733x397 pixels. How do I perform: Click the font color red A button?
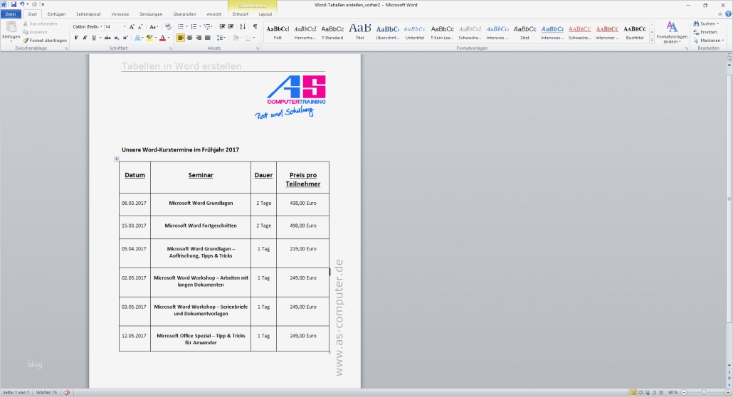coord(162,38)
